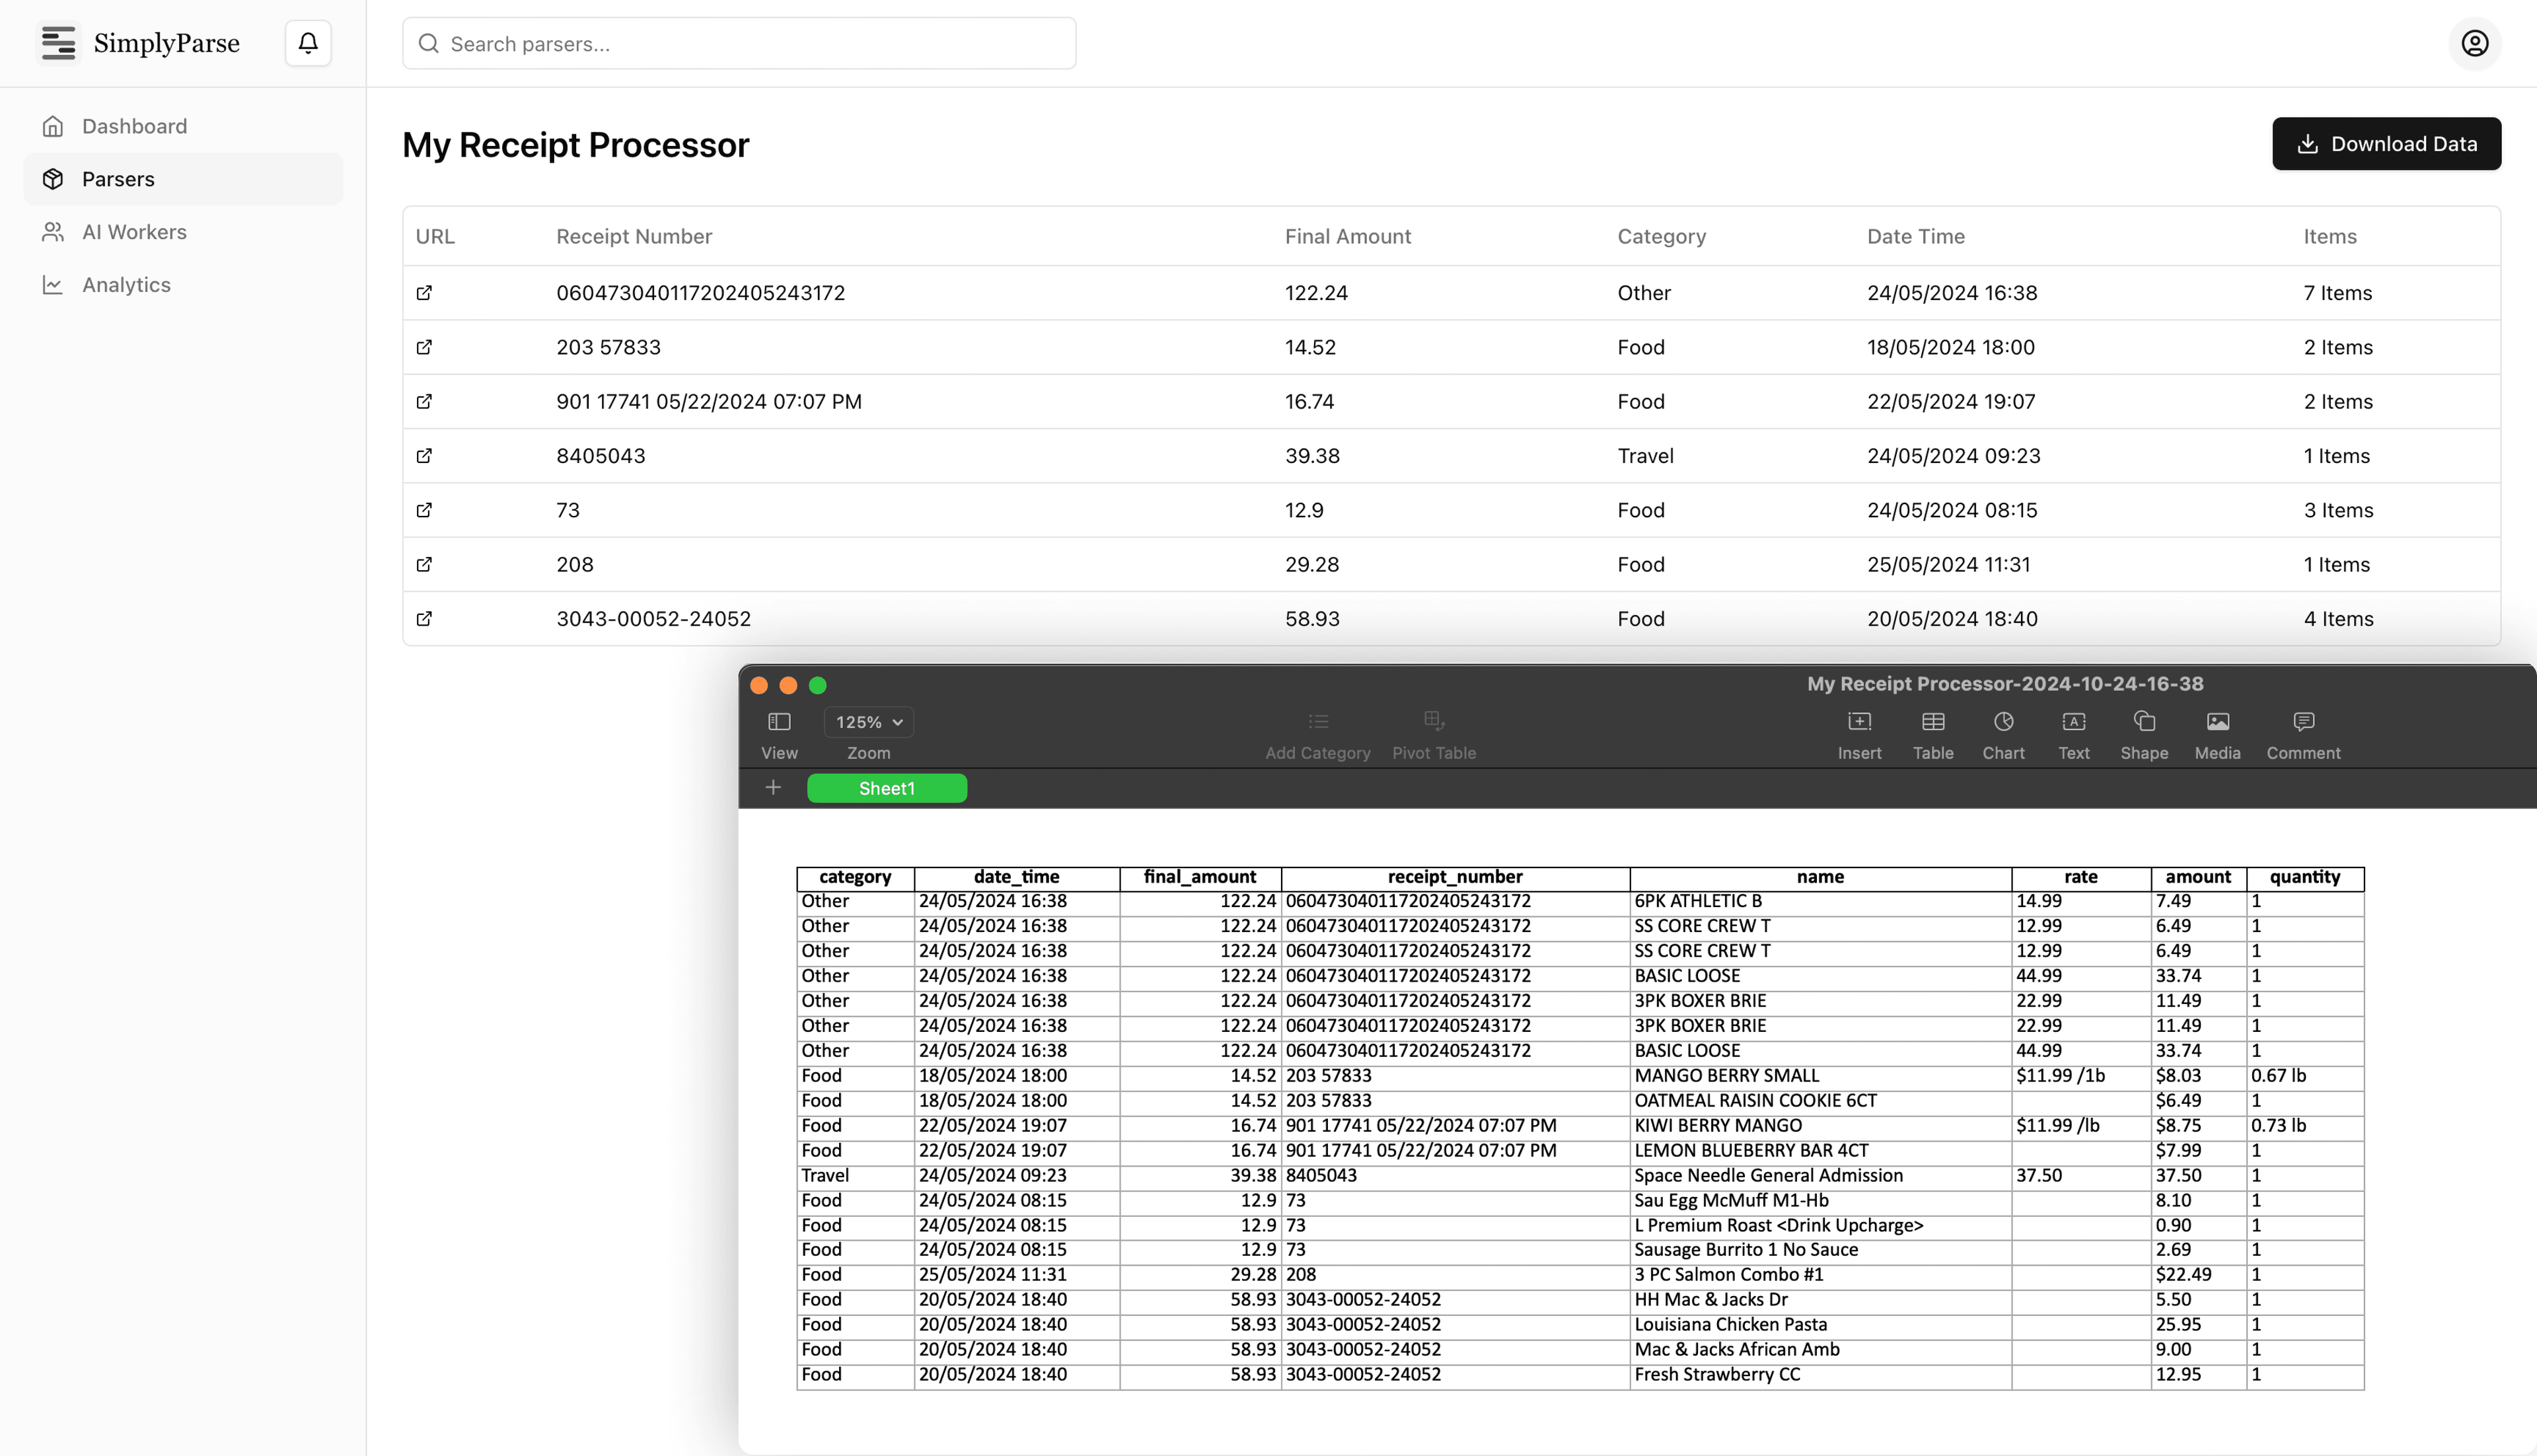Open external link for receipt 8405043
Screen dimensions: 2537x1456
[424, 456]
